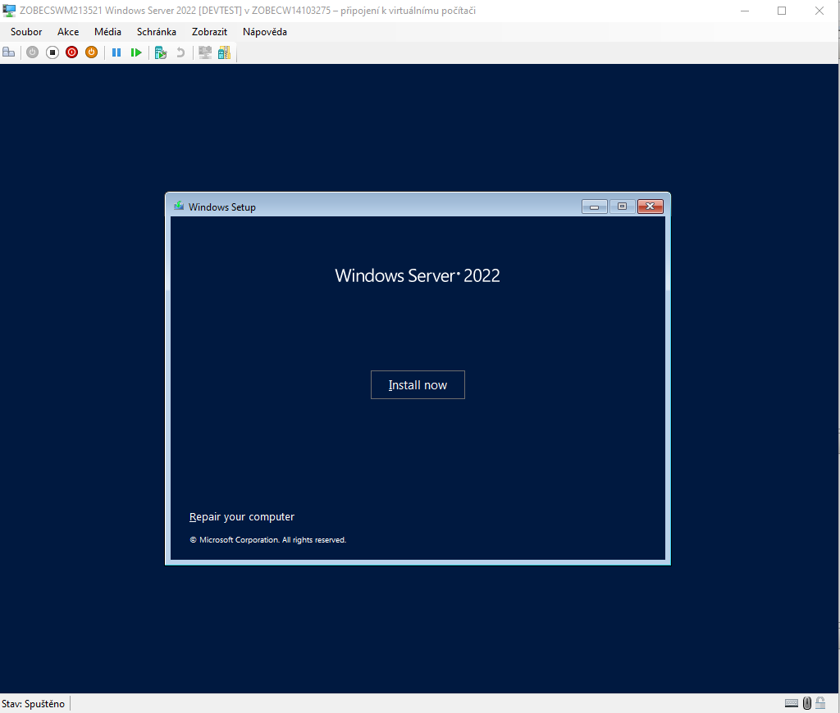Click the Revert arrow icon
Image resolution: width=840 pixels, height=713 pixels.
[x=180, y=52]
